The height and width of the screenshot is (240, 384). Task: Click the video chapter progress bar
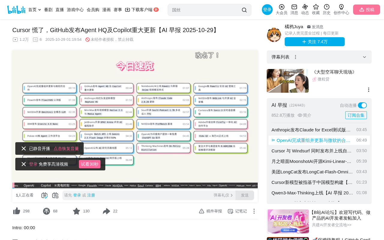coord(135,185)
